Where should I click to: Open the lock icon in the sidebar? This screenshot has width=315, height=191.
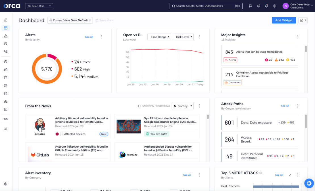(6, 20)
